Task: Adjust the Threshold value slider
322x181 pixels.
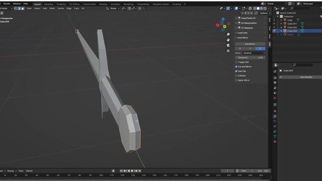Action: pyautogui.click(x=250, y=58)
